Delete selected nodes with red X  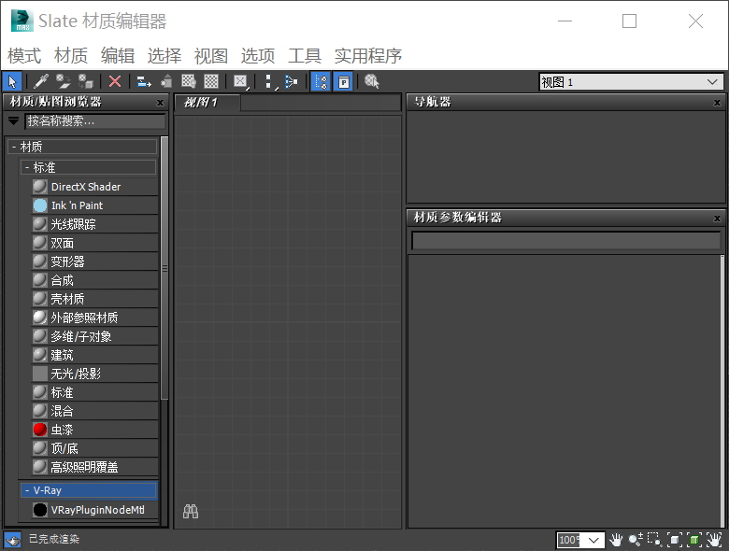tap(115, 82)
